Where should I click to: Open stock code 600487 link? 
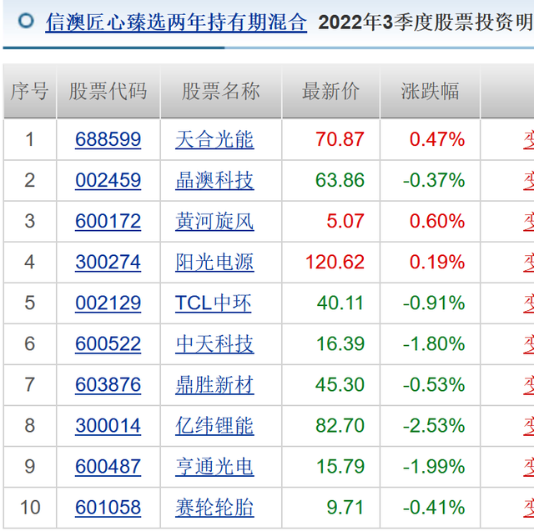click(108, 466)
